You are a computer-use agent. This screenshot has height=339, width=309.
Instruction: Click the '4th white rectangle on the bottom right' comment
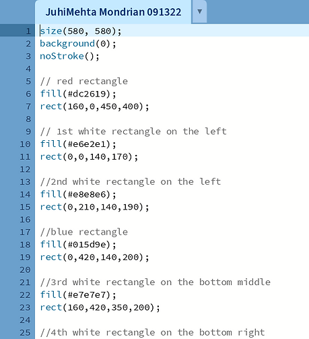pos(152,332)
